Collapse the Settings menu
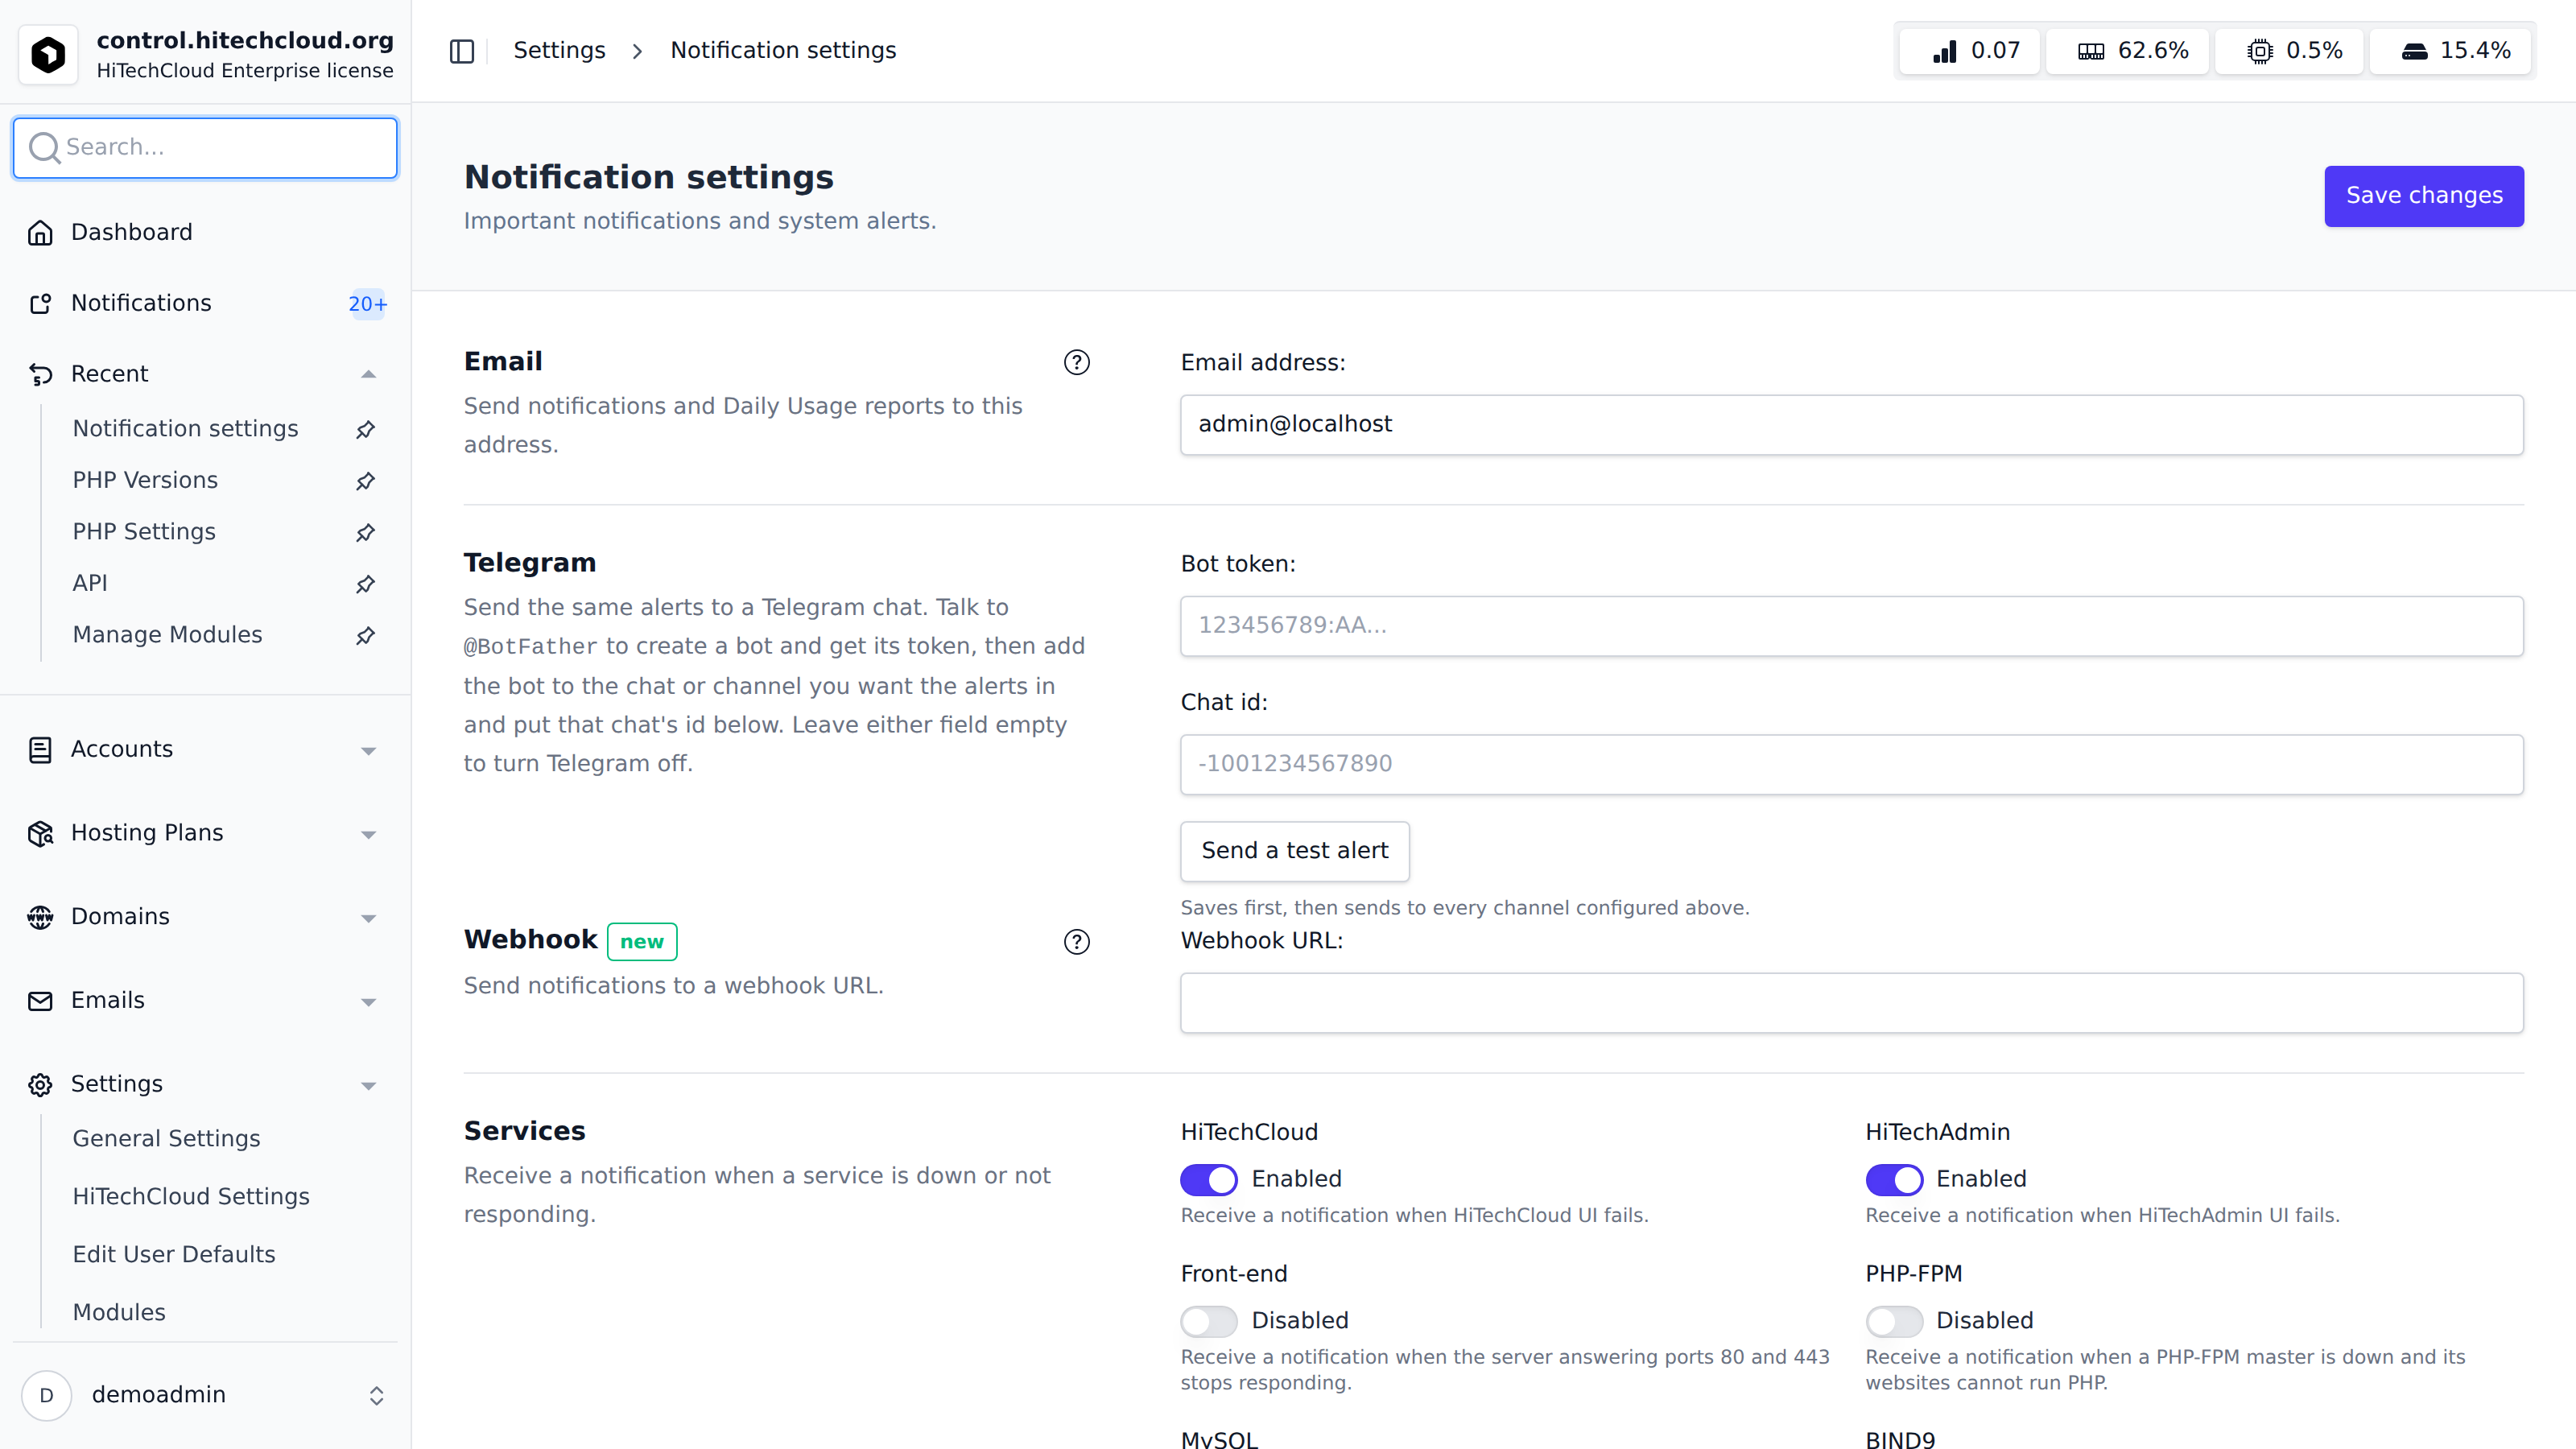Image resolution: width=2576 pixels, height=1449 pixels. click(x=368, y=1085)
